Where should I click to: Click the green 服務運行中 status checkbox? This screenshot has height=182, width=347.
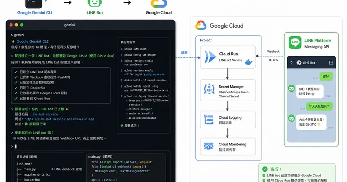click(26, 124)
